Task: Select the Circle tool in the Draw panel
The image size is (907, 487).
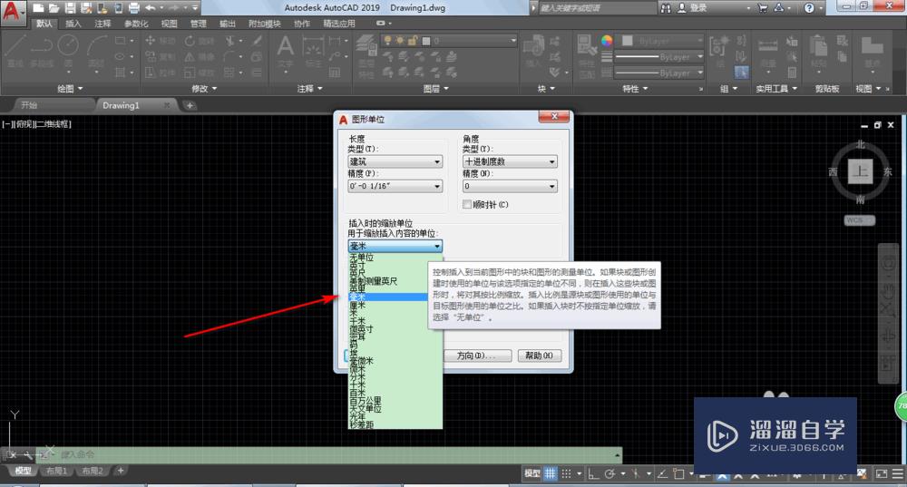Action: [x=68, y=51]
